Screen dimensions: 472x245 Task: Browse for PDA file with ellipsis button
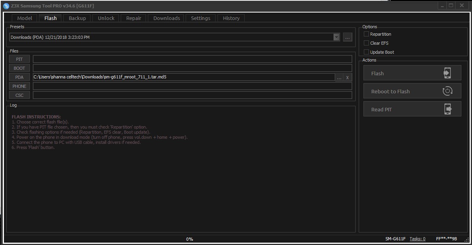[x=339, y=77]
